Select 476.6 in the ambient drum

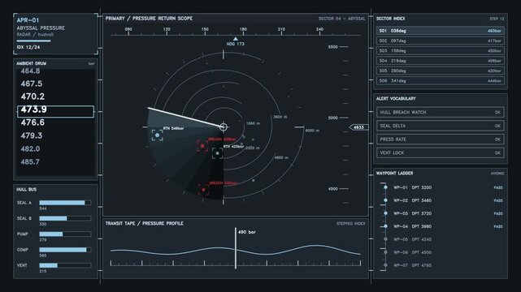[x=33, y=122]
